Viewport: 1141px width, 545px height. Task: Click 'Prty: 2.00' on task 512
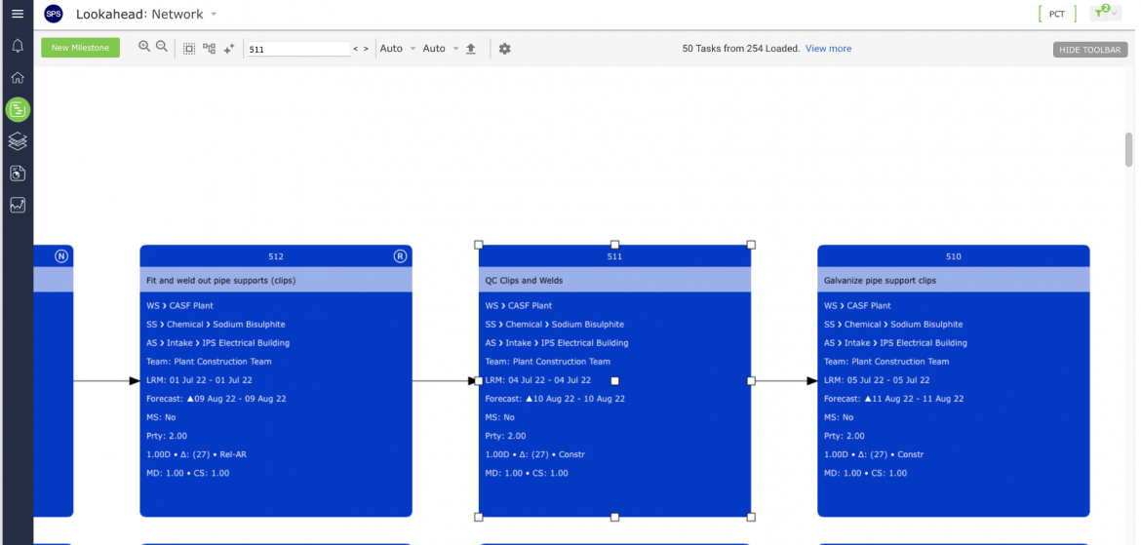167,436
